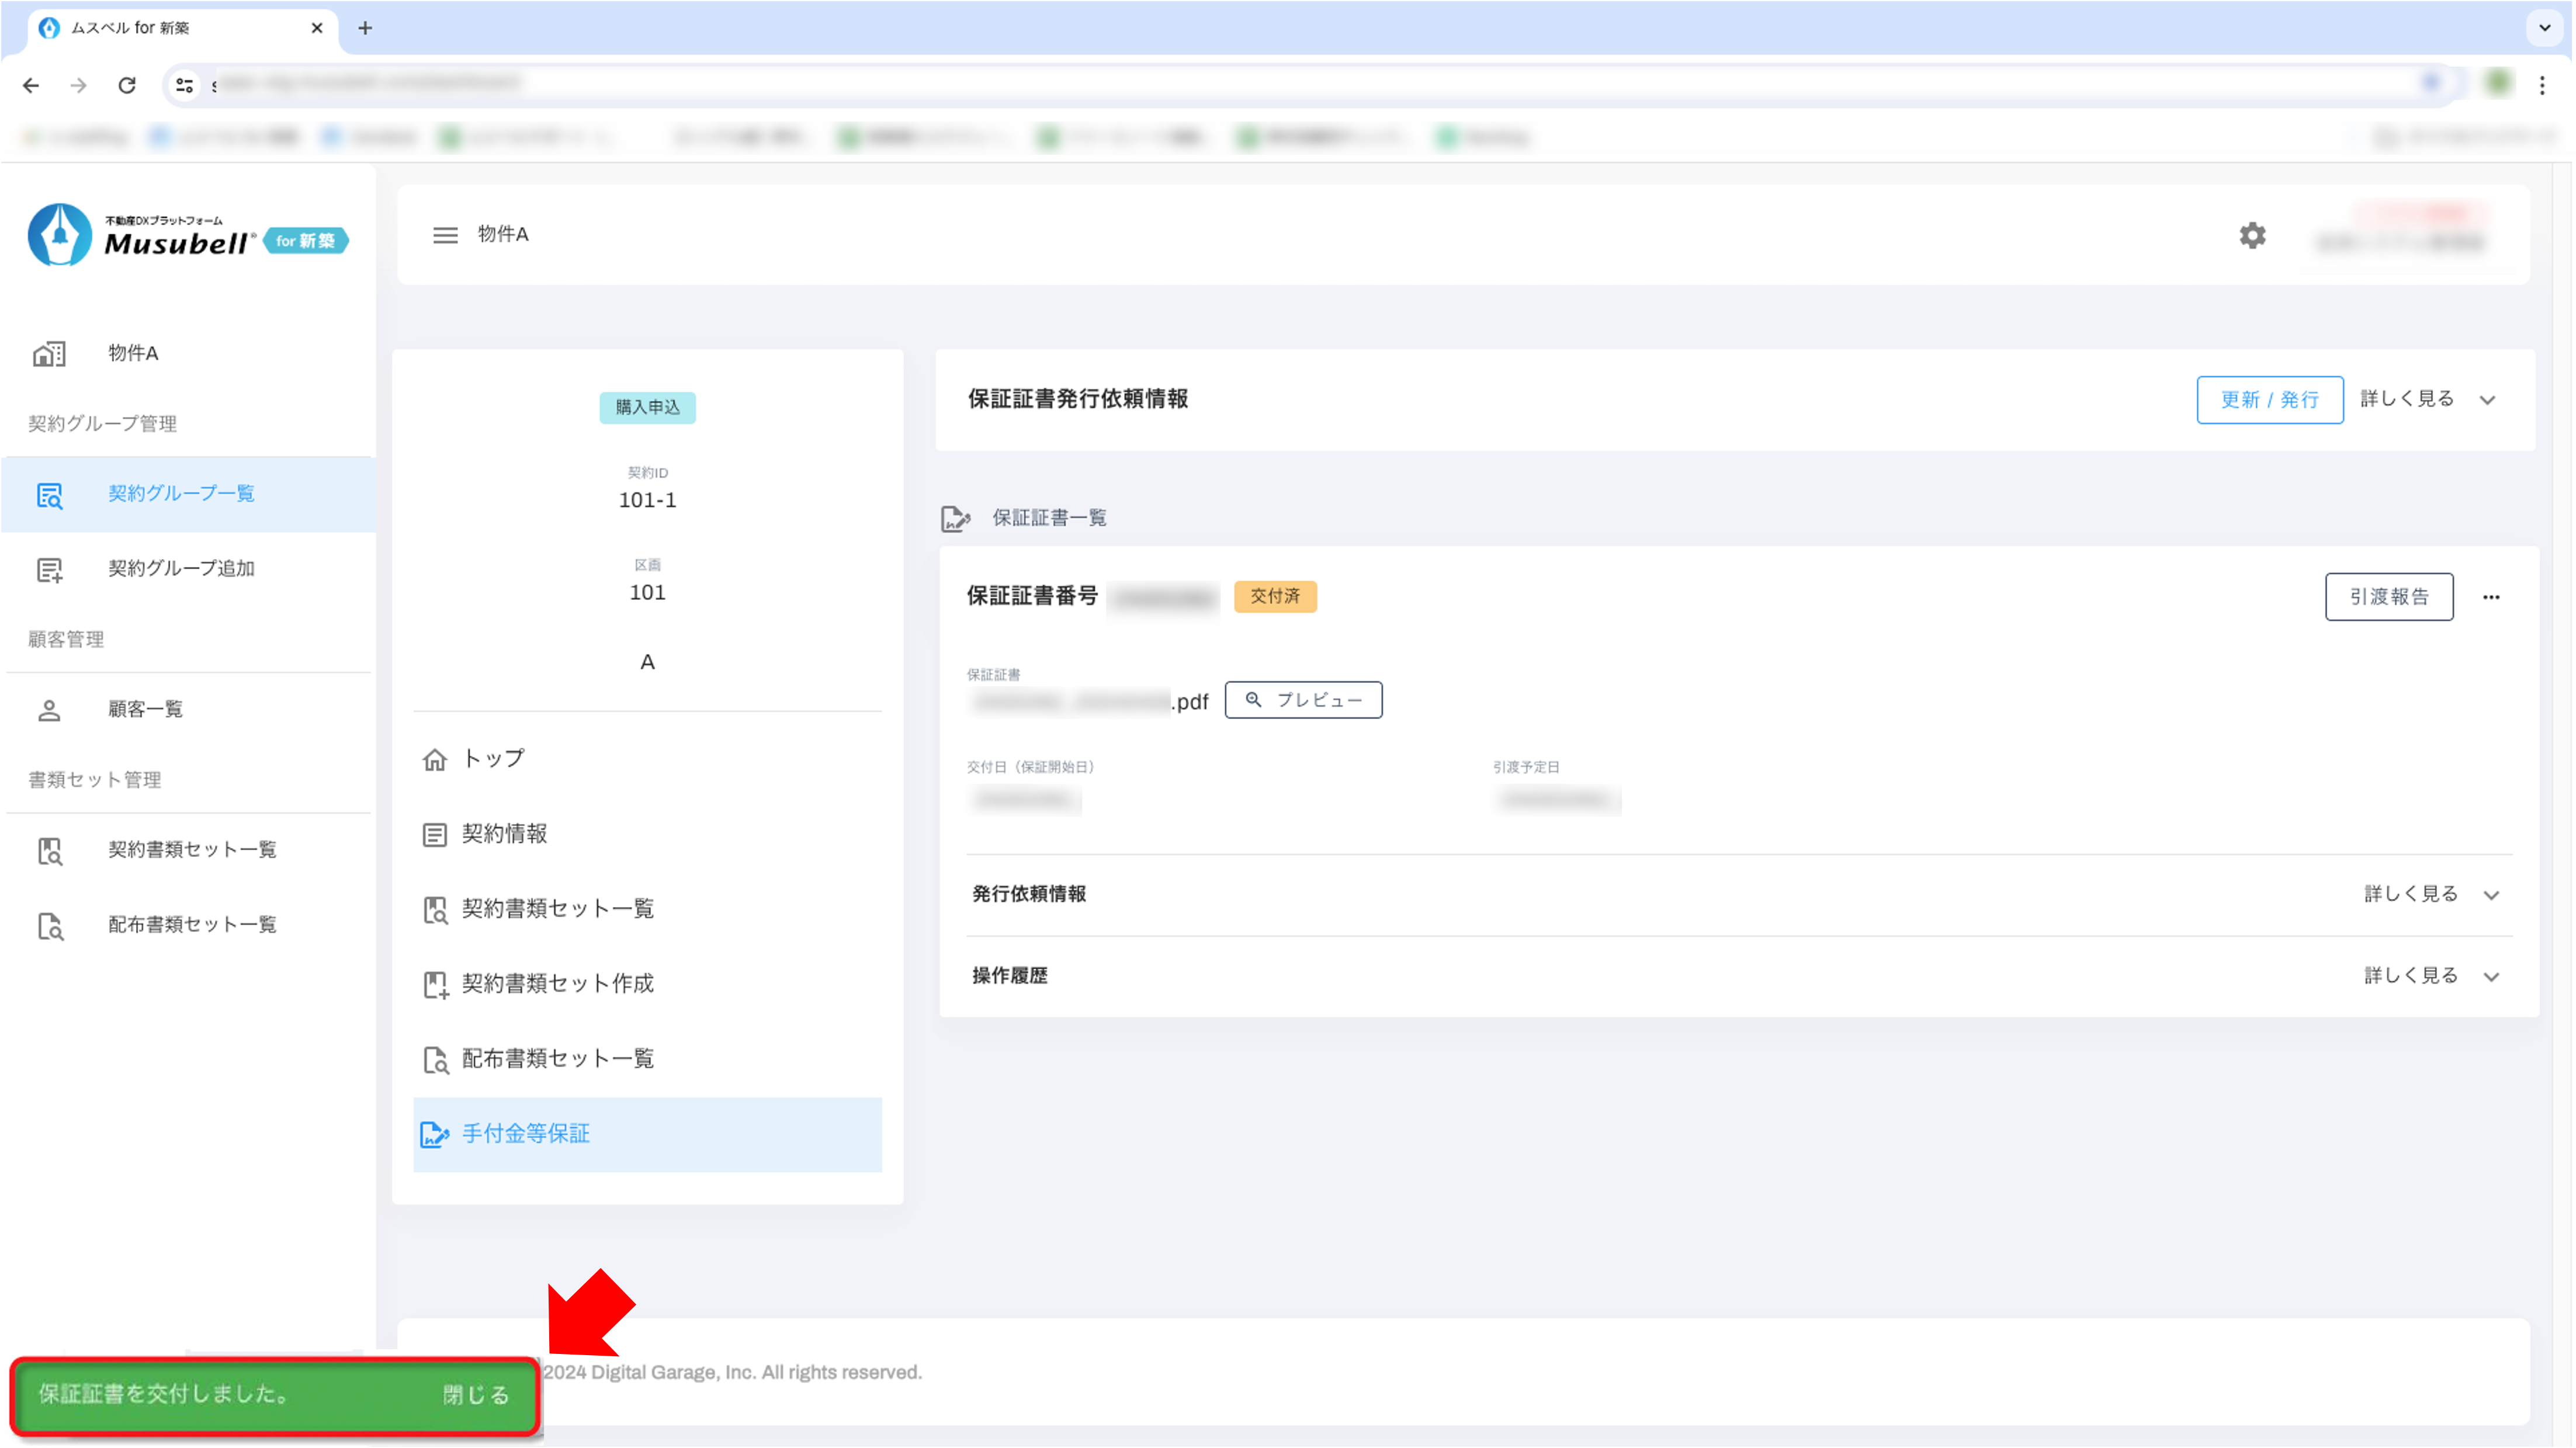Dismiss the green notification with 閉じる
Screen dimensions: 2576x1448
[x=476, y=1395]
